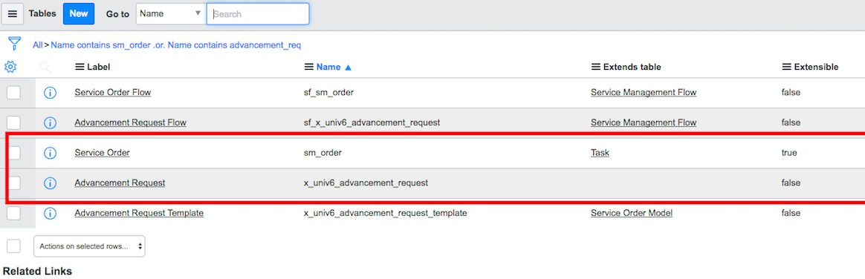Click the x_univ6_advancement_request name cell

366,183
